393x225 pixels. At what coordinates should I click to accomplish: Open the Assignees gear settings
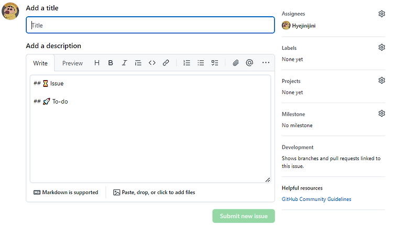click(x=381, y=14)
